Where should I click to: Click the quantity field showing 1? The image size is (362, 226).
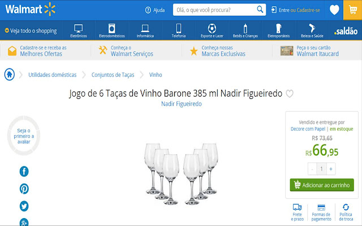point(321,169)
